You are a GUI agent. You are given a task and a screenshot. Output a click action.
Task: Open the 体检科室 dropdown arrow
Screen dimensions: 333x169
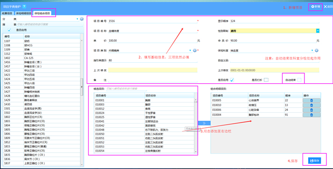[x=312, y=51]
